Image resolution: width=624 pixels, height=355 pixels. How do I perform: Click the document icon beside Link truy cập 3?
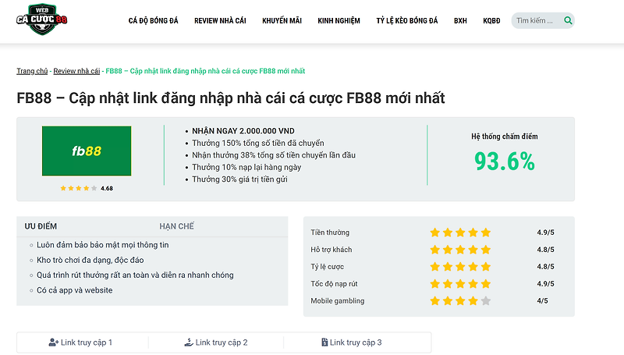tap(324, 343)
